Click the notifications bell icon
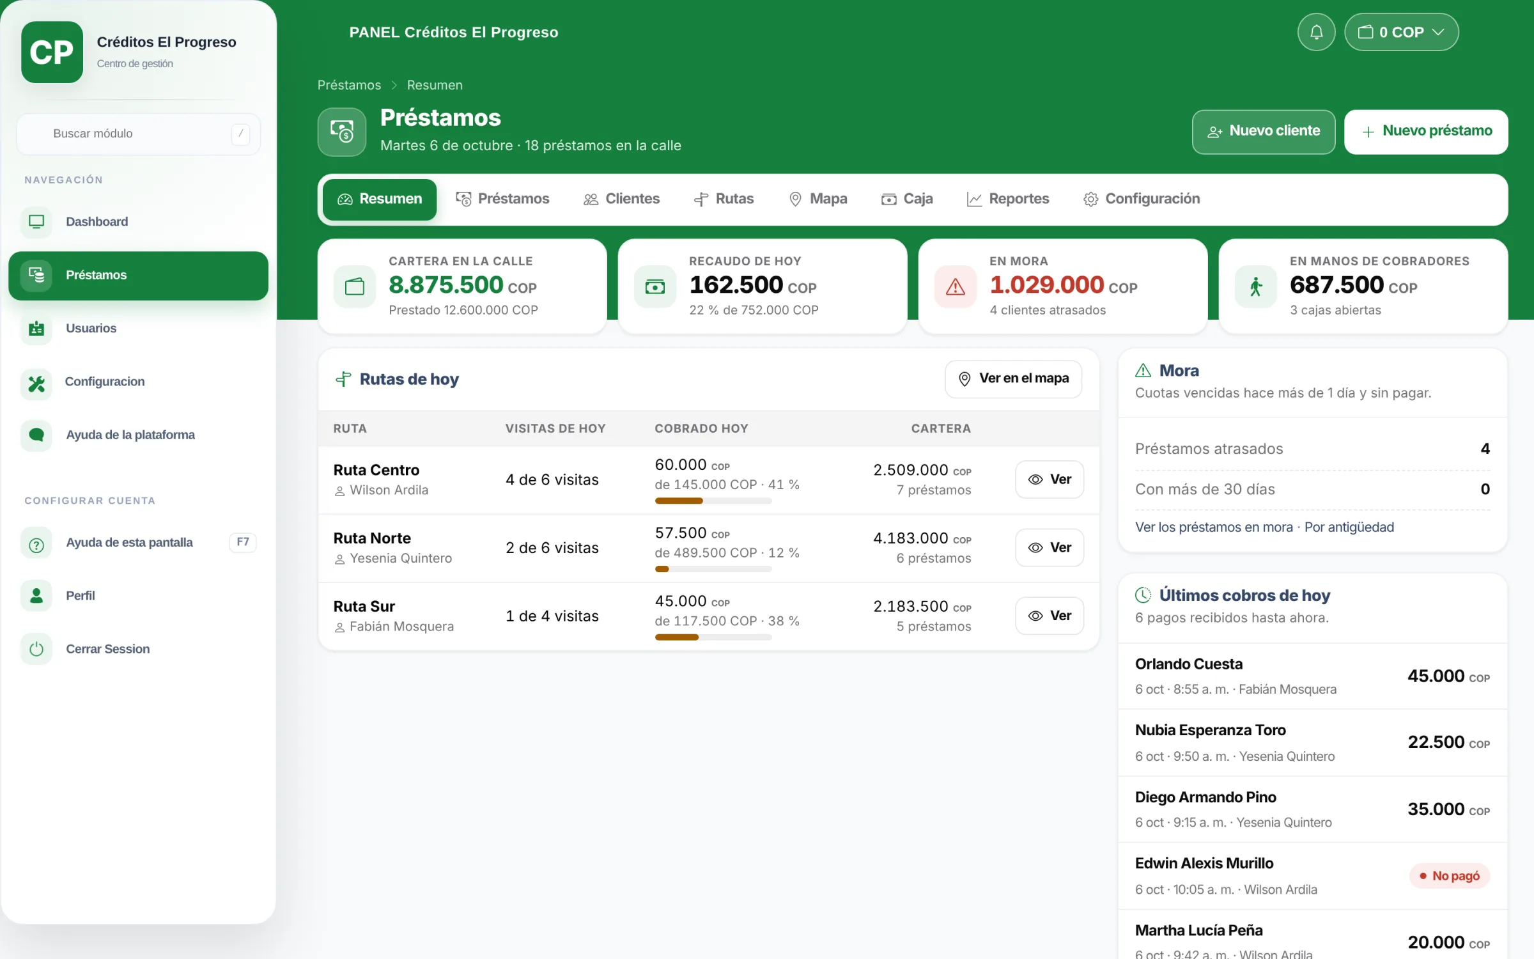 point(1316,32)
